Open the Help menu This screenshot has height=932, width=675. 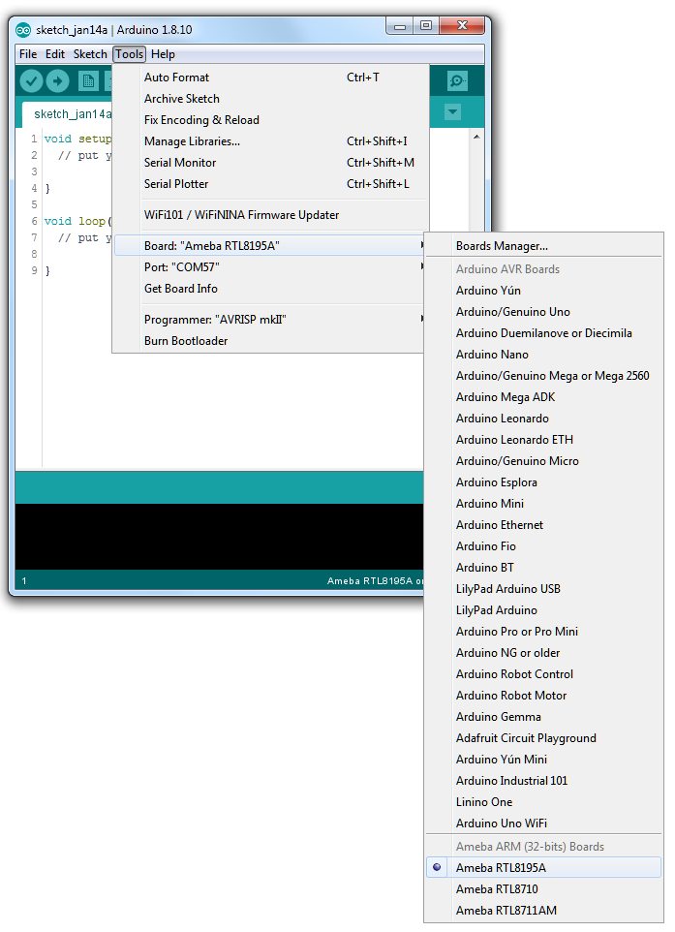(163, 54)
